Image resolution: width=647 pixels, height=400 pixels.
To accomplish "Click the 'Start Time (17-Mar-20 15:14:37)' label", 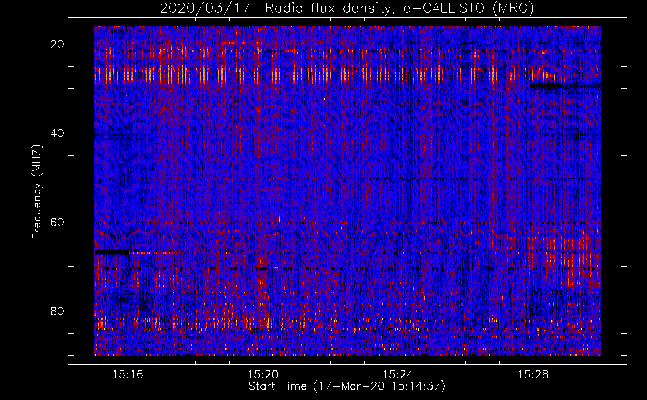I will (x=346, y=386).
